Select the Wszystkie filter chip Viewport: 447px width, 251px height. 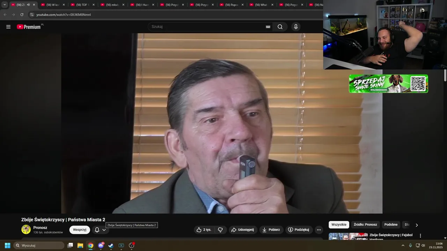coord(339,225)
